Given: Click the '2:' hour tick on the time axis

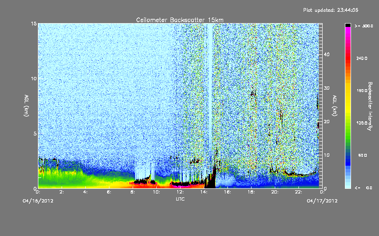Looking at the screenshot, I should (x=62, y=192).
